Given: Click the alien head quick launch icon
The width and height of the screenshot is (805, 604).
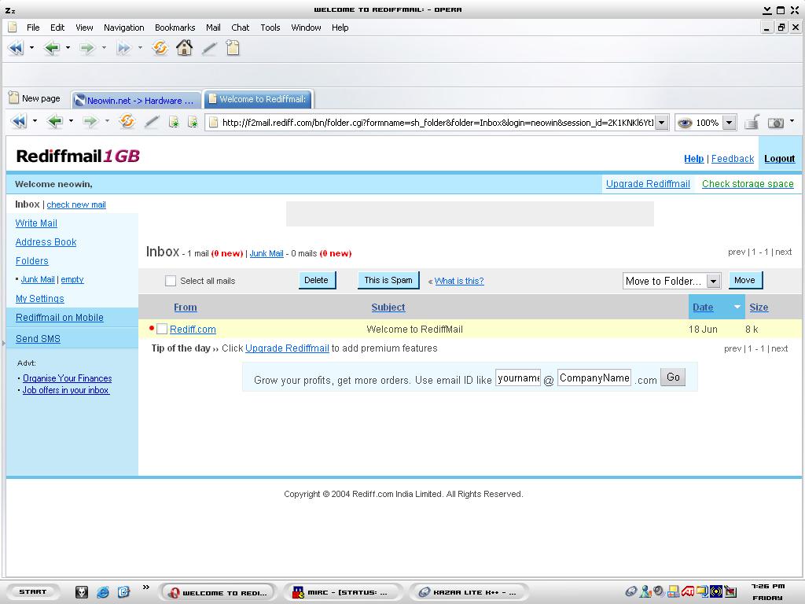Looking at the screenshot, I should (x=81, y=592).
